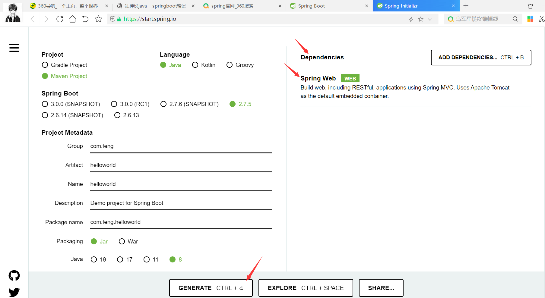Click the Package name input field
The width and height of the screenshot is (545, 298).
click(x=181, y=222)
